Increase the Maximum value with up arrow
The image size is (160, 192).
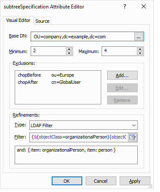pos(140,49)
